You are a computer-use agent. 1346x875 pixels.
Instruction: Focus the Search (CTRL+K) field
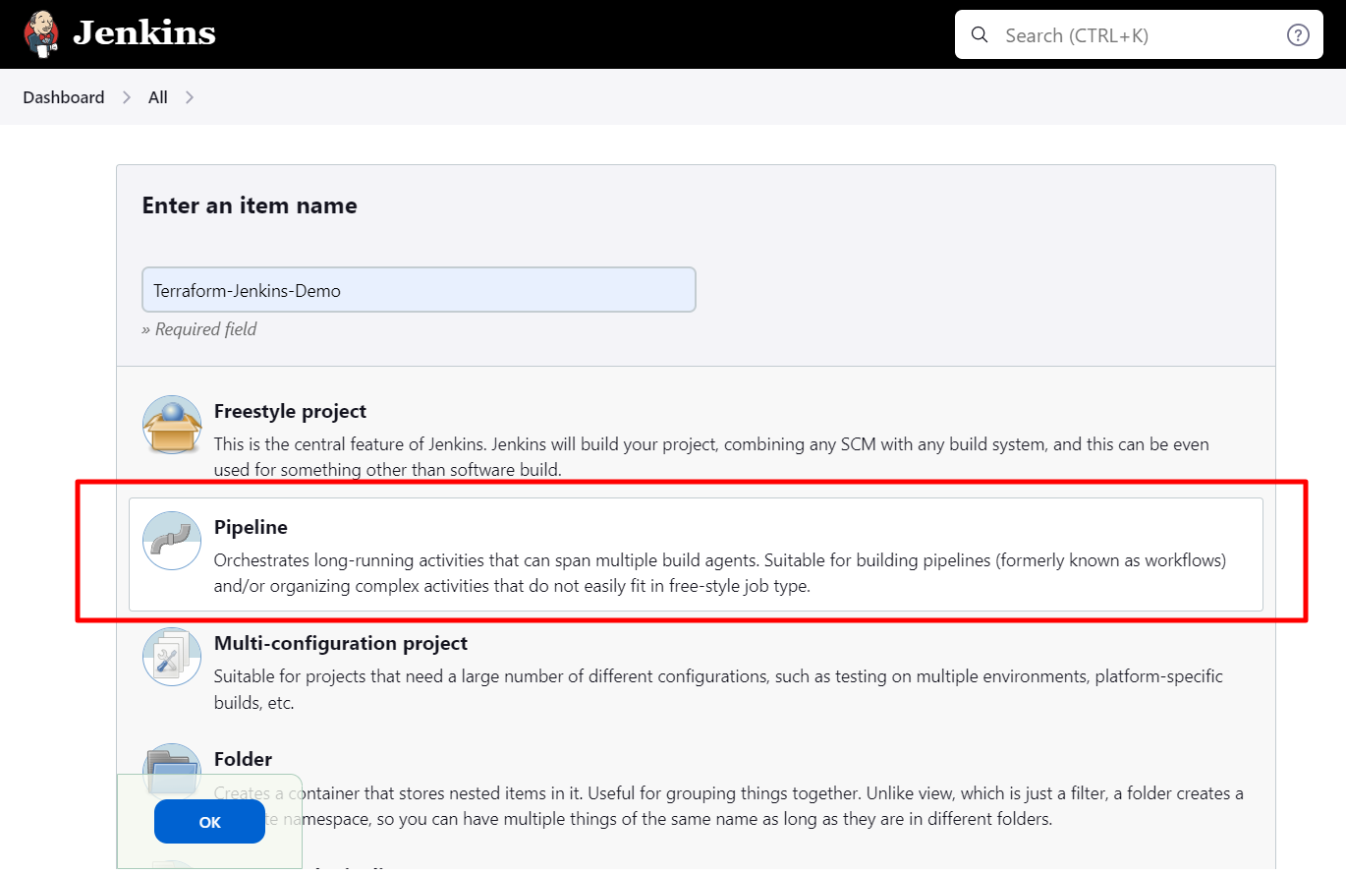1139,35
